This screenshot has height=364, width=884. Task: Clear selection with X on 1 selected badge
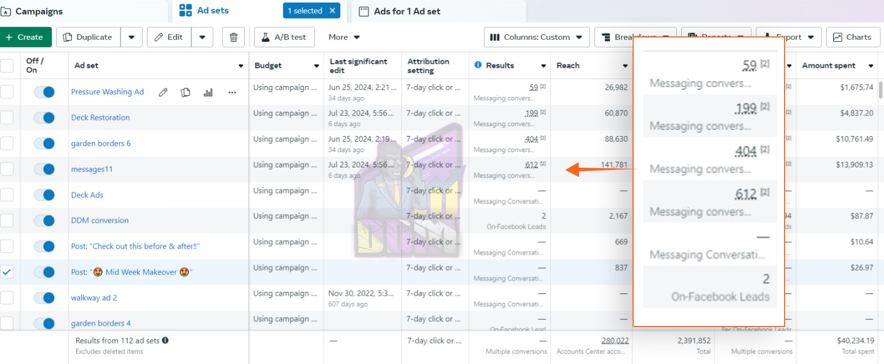click(x=332, y=10)
